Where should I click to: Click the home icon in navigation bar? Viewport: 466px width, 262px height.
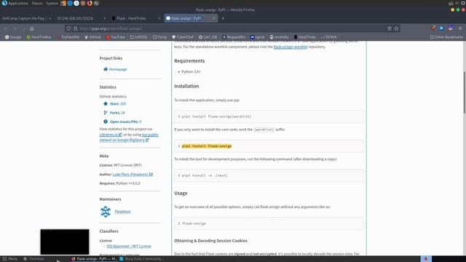click(x=32, y=28)
